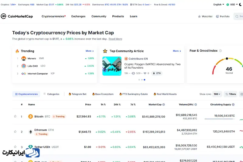The width and height of the screenshot is (243, 162).
Task: Open Watchlist via the star icon
Action: pyautogui.click(x=199, y=16)
